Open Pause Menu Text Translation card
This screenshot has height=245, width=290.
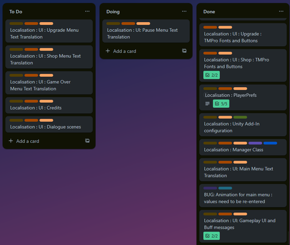[x=146, y=31]
